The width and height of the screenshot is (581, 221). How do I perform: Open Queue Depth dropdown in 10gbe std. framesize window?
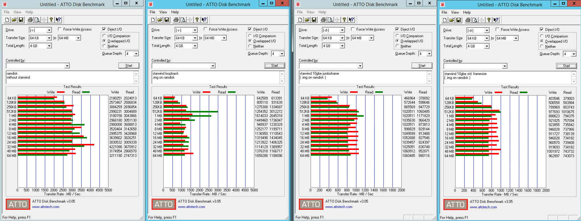click(x=574, y=54)
